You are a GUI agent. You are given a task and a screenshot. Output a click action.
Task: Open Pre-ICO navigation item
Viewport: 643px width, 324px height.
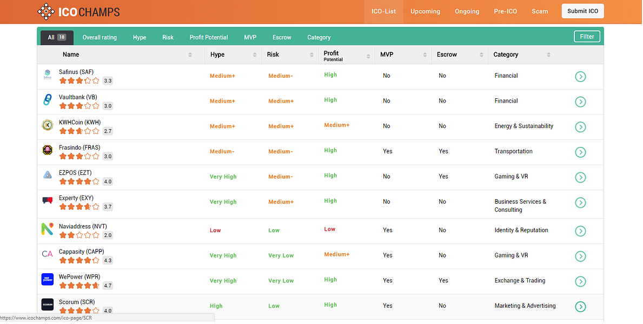[505, 11]
